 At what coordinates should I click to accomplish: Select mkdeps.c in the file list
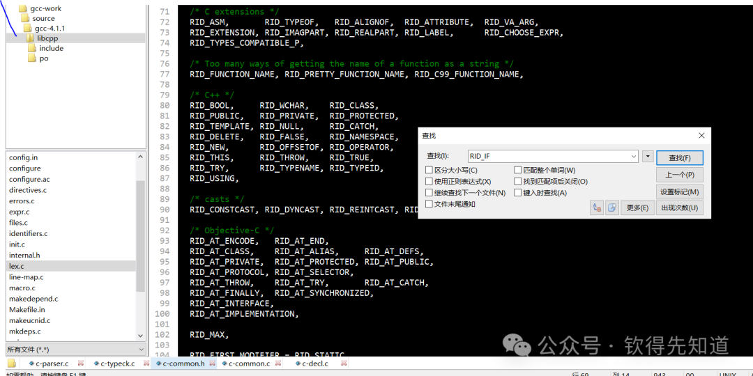tap(25, 331)
